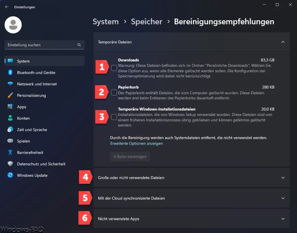Click the Bereinigungsempfehlungen page title
Viewport: 297px width, 233px height.
(x=224, y=21)
